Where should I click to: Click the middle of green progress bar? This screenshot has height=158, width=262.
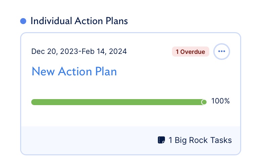click(118, 102)
